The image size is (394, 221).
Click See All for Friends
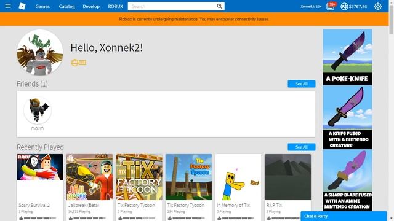tap(302, 84)
